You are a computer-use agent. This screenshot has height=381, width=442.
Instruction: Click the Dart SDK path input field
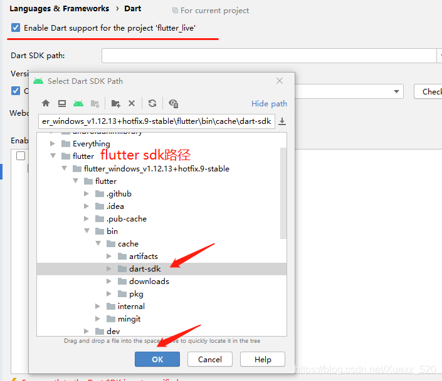click(x=269, y=56)
